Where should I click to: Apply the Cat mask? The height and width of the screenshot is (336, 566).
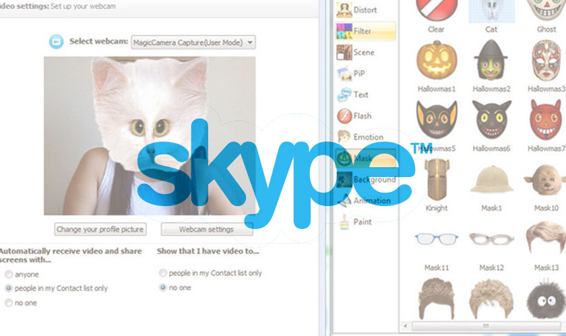[491, 11]
